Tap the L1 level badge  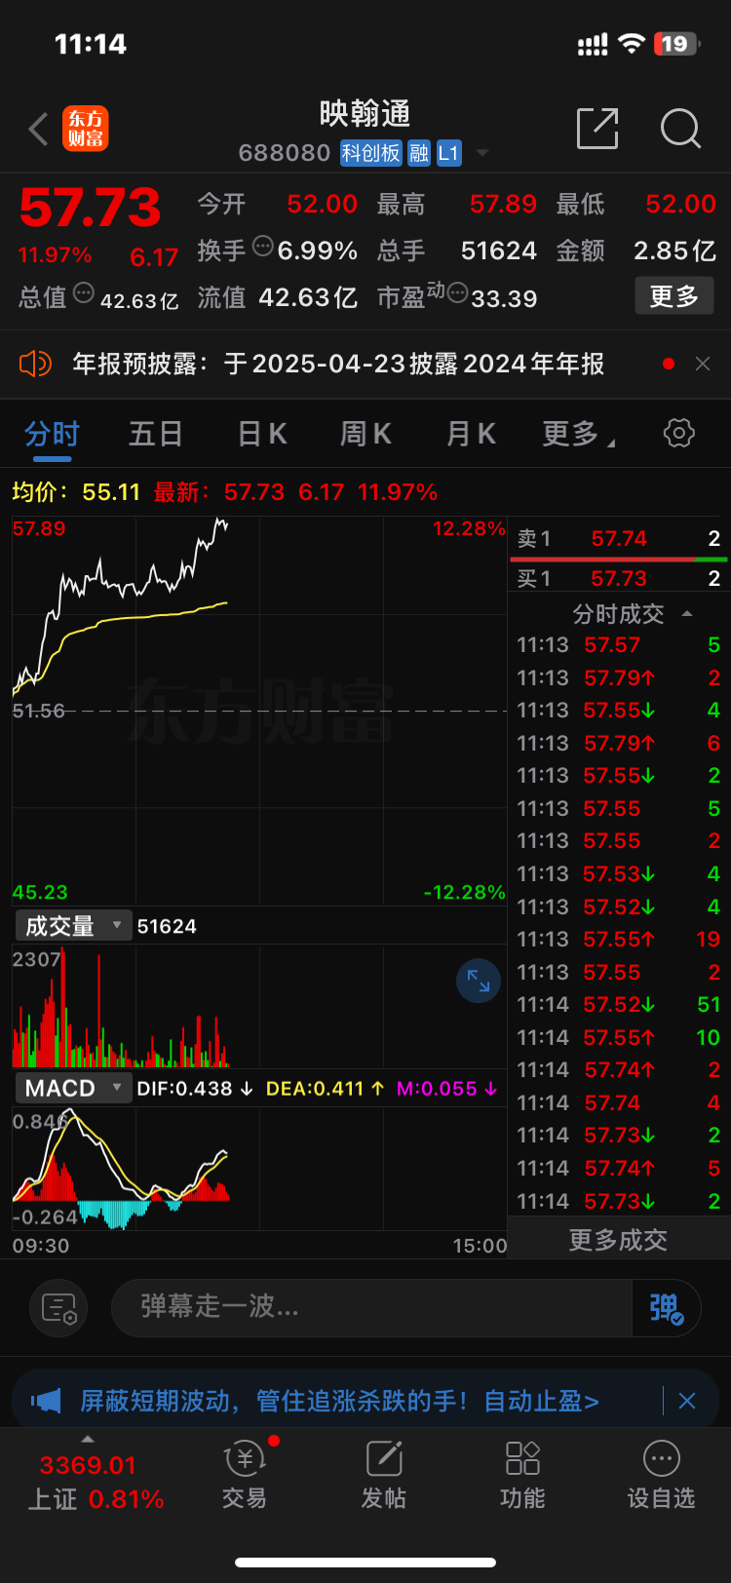pyautogui.click(x=448, y=153)
